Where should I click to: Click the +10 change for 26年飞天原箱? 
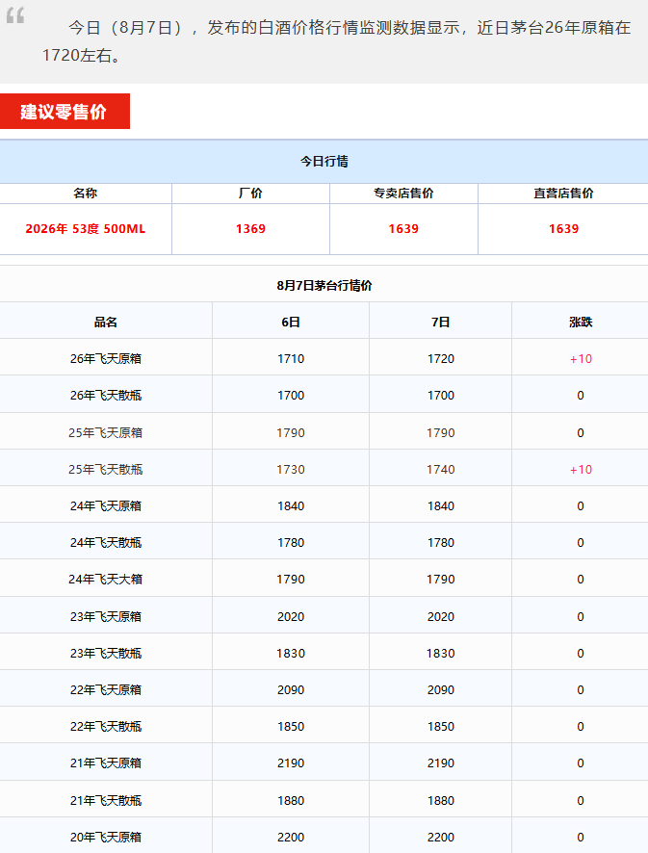tap(581, 359)
